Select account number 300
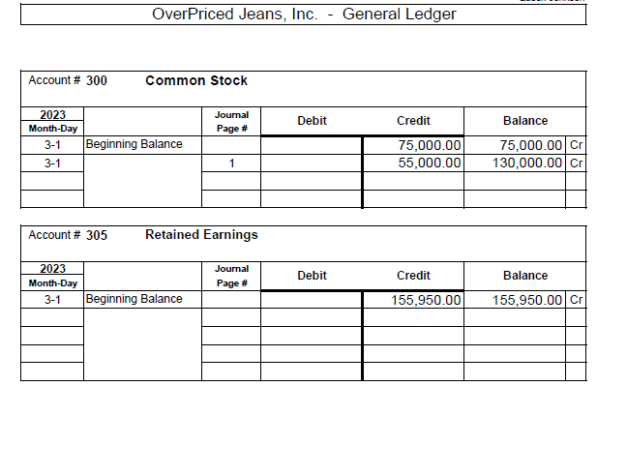Viewport: 627px width, 475px height. tap(97, 80)
